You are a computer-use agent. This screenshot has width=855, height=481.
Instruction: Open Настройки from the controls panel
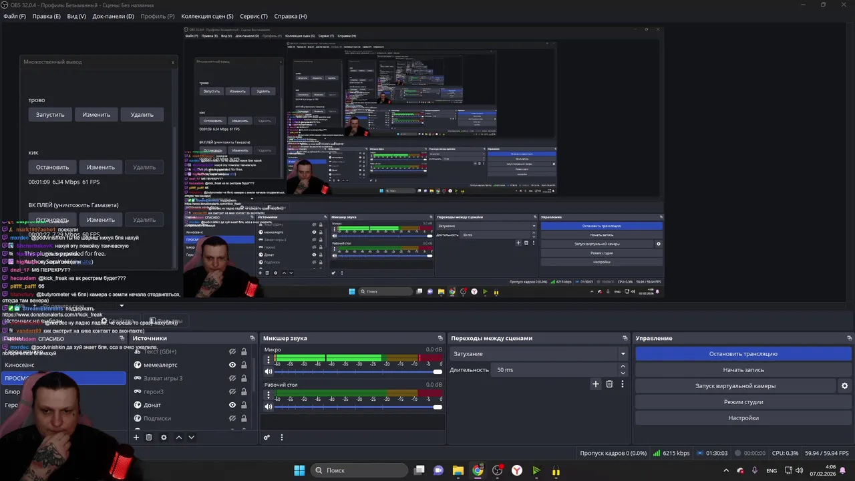click(743, 418)
